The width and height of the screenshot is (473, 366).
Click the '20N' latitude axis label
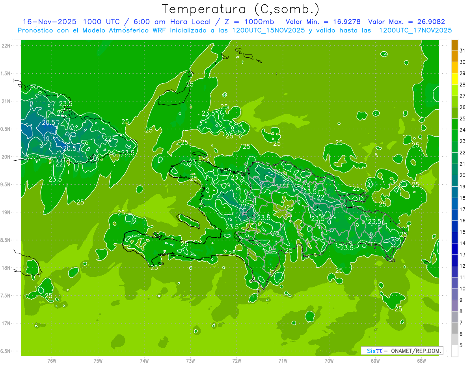click(6, 157)
